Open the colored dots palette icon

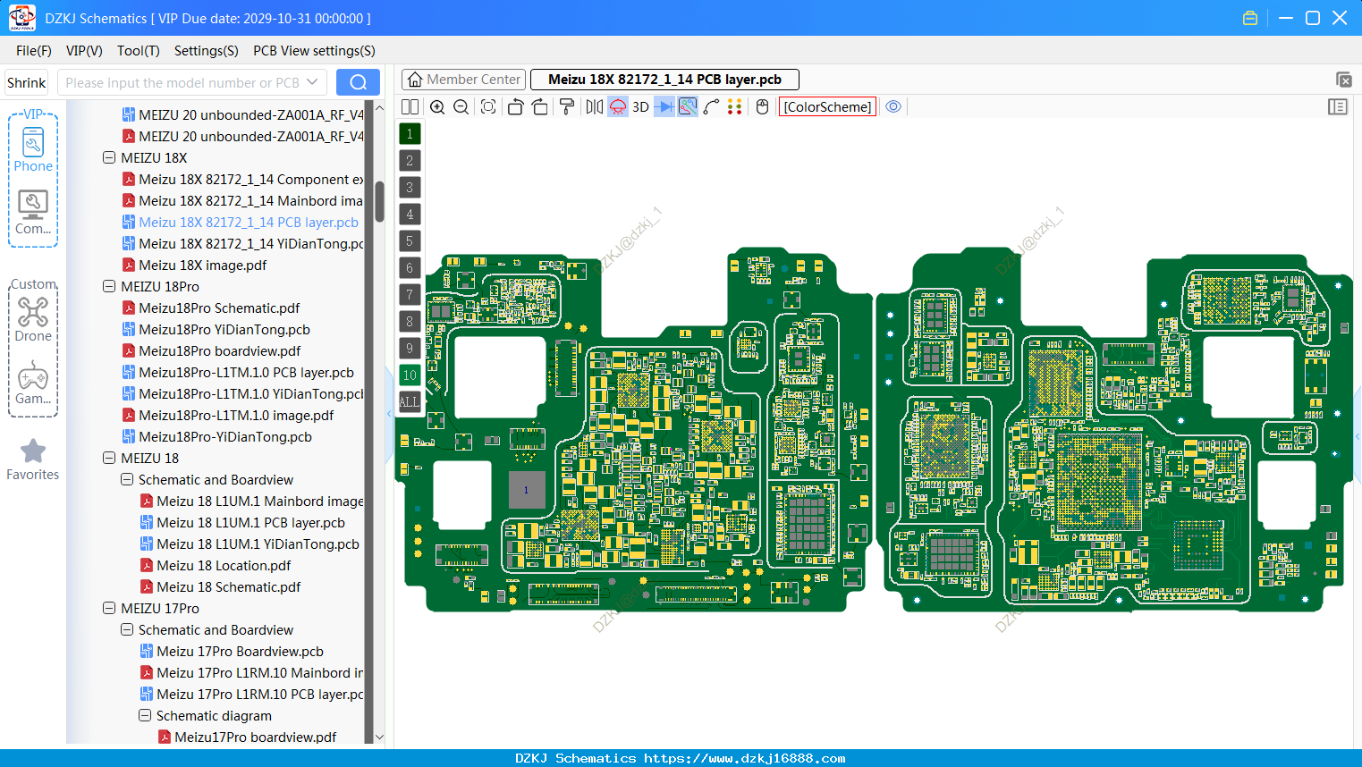[734, 107]
